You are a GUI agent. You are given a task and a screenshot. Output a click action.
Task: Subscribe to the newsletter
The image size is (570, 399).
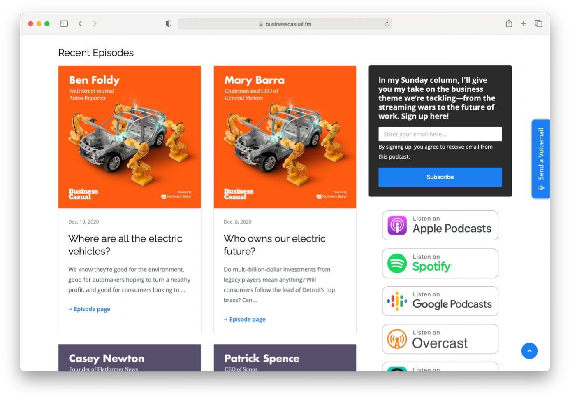click(440, 177)
